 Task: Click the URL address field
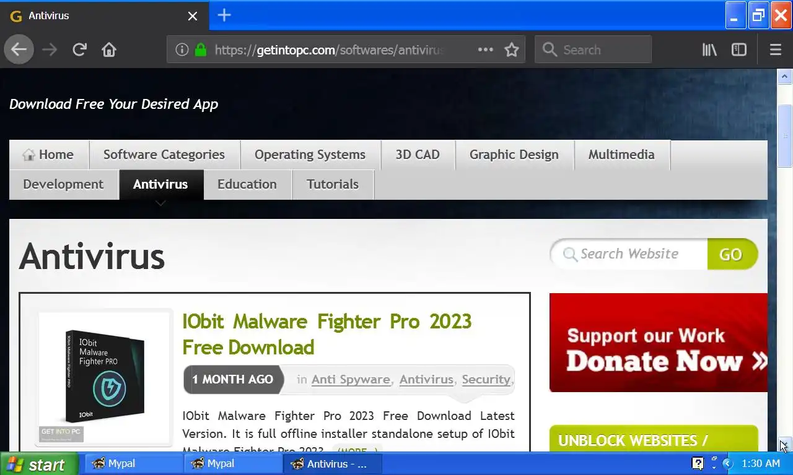328,49
